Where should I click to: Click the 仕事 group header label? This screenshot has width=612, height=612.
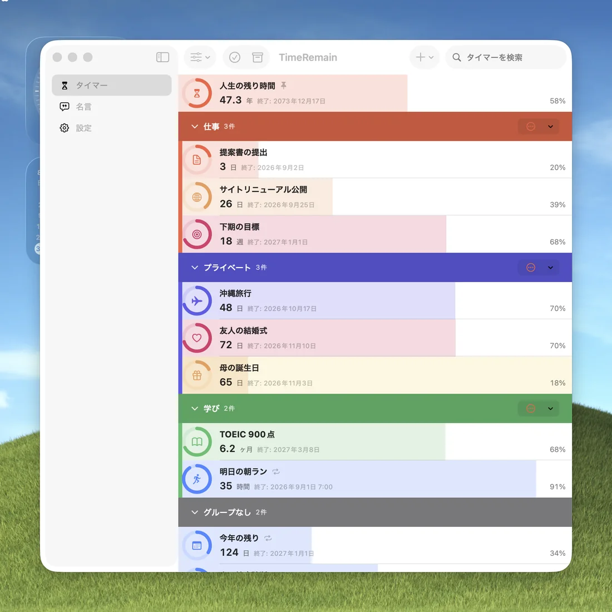point(211,126)
